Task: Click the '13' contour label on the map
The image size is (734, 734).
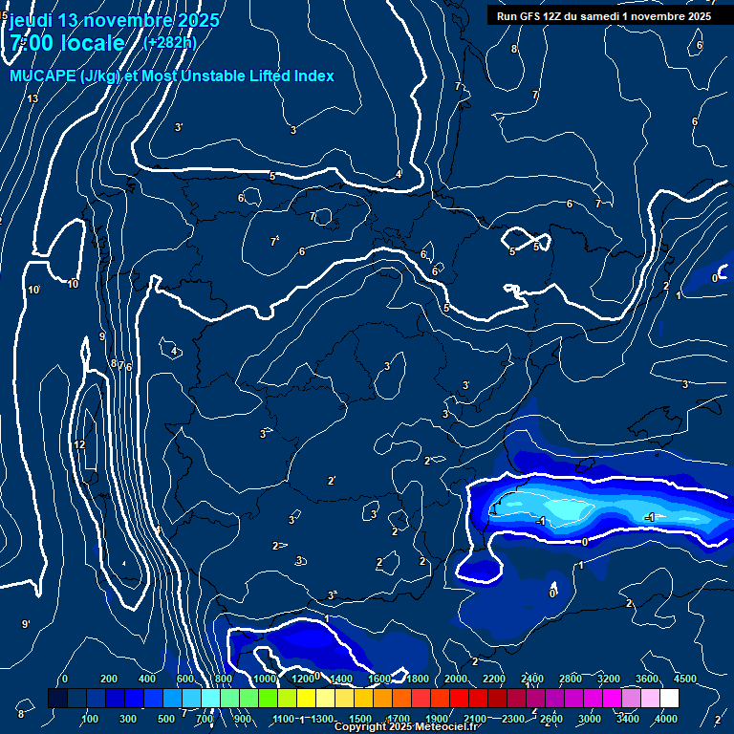Action: point(32,98)
